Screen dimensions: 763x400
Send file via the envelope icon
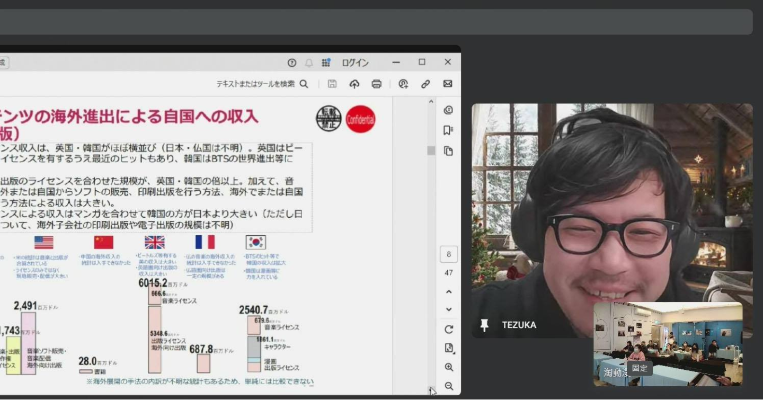coord(448,84)
